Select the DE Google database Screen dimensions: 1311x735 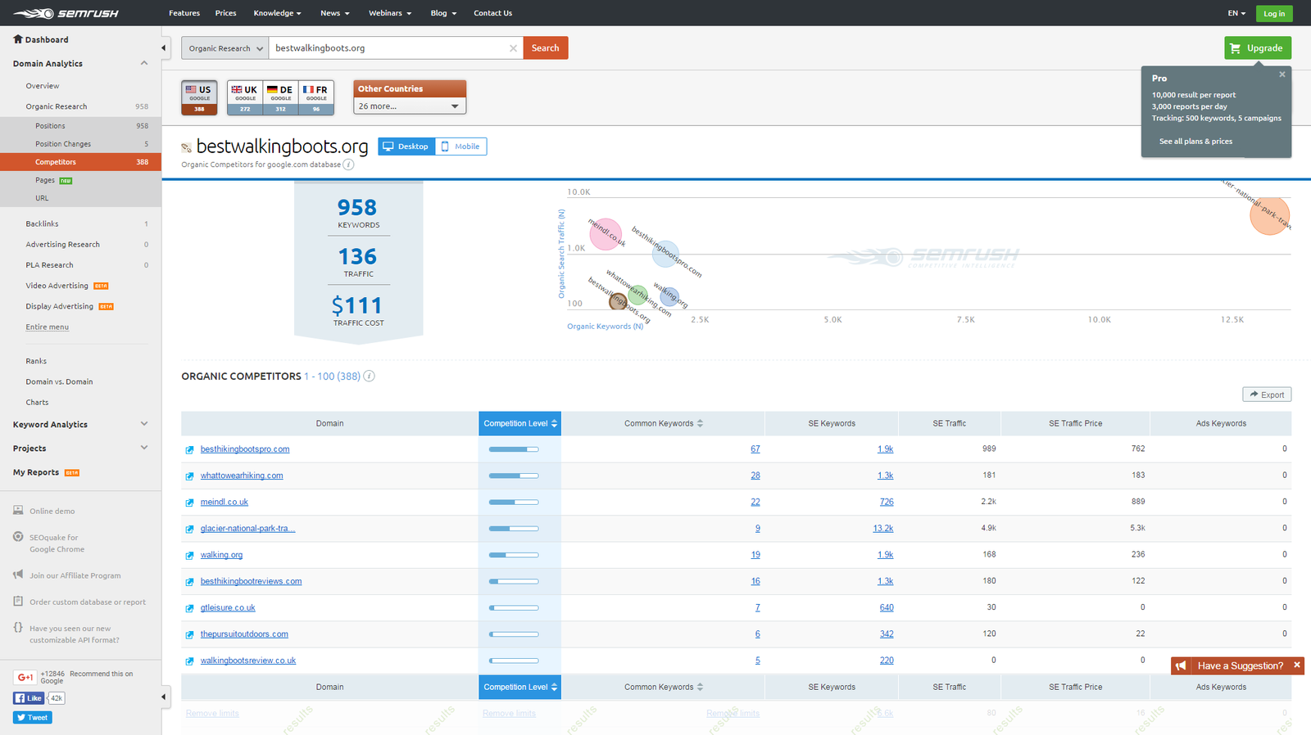pyautogui.click(x=280, y=97)
